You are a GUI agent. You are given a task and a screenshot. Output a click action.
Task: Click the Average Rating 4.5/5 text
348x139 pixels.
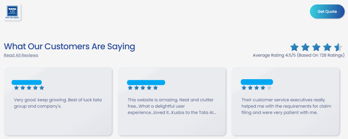point(298,55)
